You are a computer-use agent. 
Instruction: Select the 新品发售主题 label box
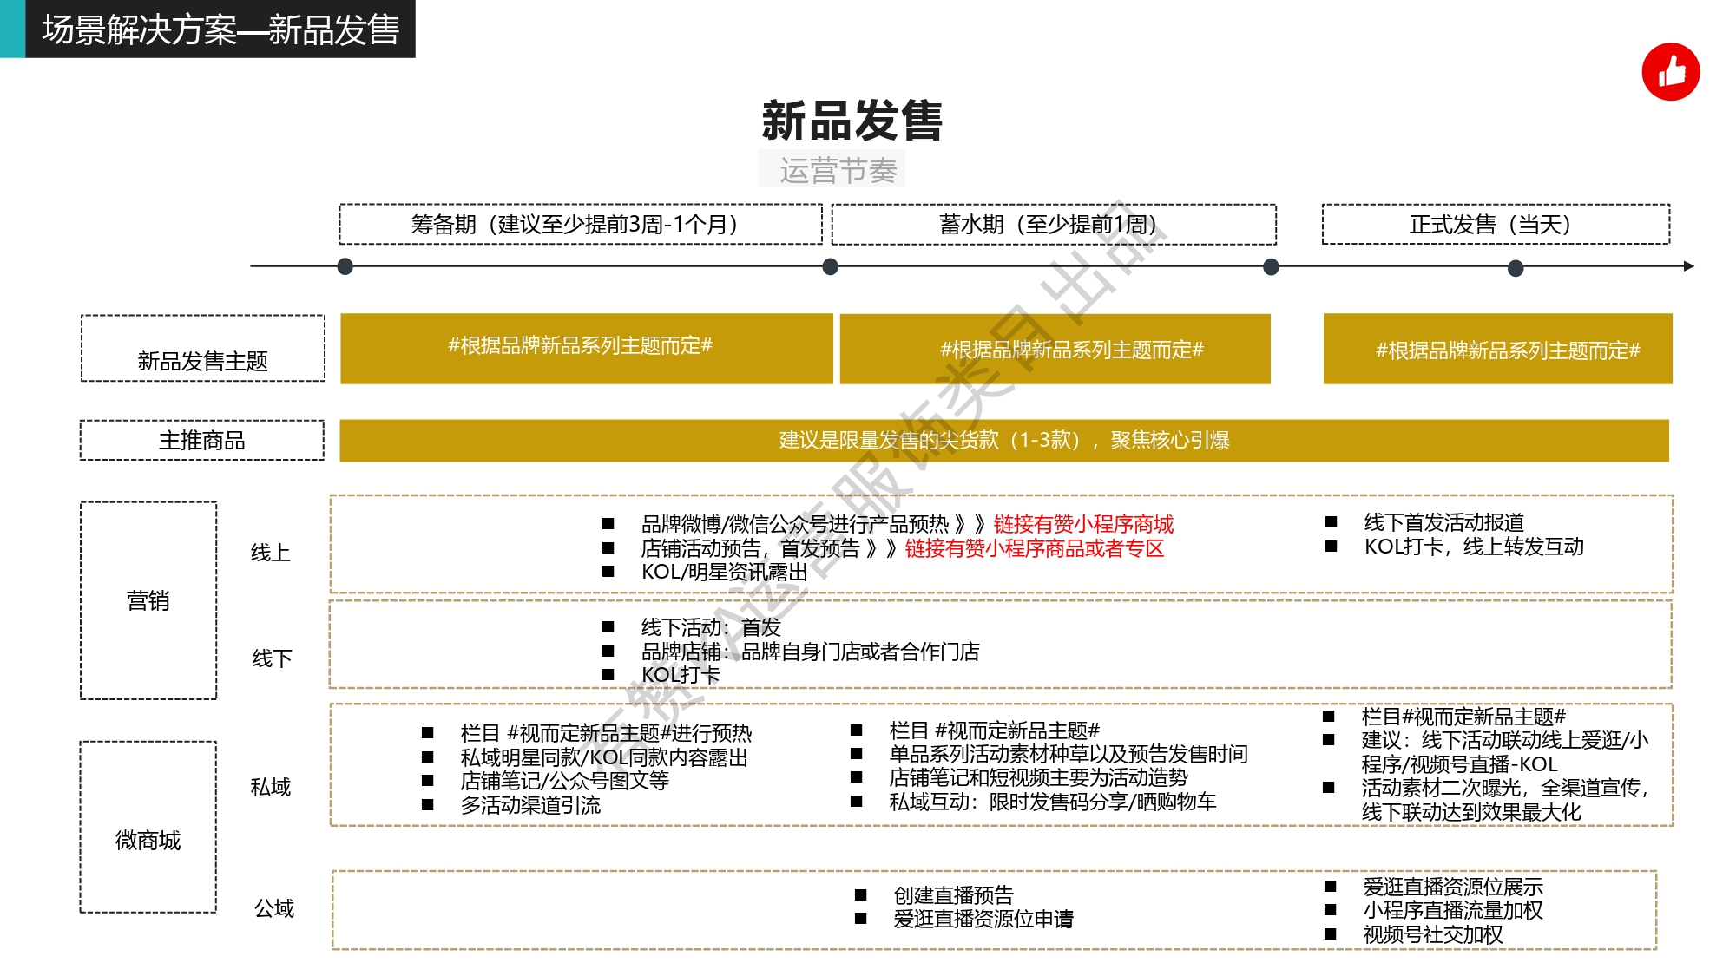coord(203,348)
